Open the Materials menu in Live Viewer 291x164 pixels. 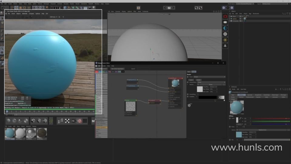click(25, 14)
